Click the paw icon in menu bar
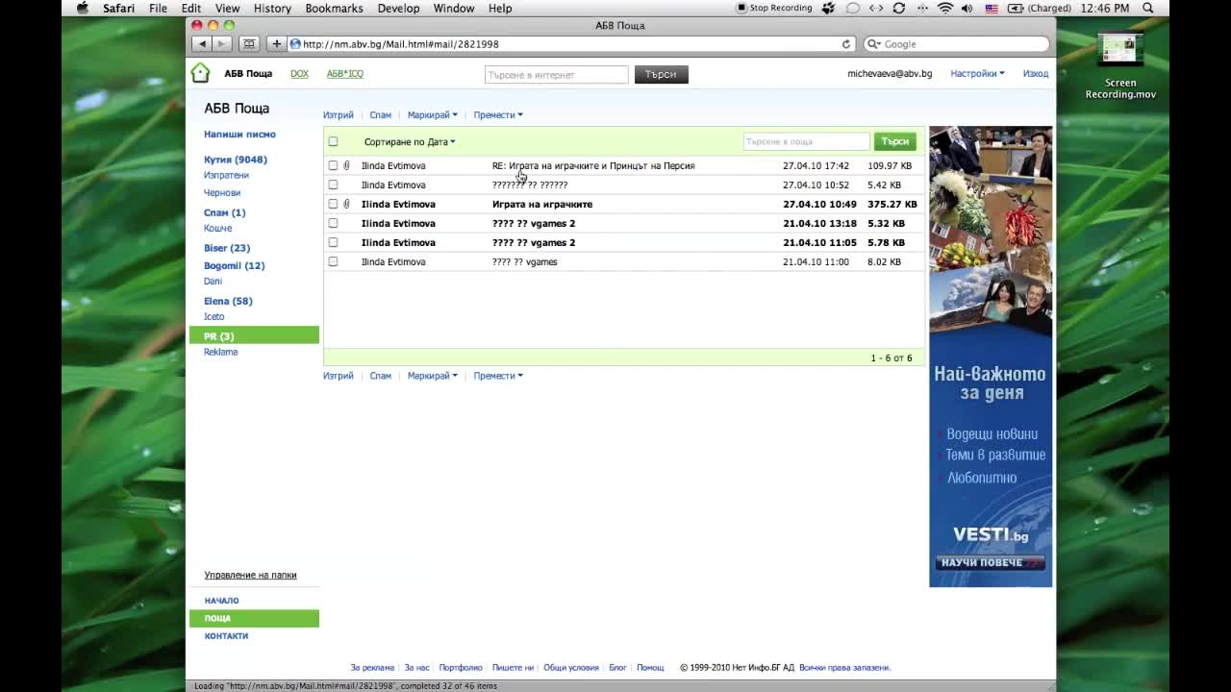This screenshot has height=692, width=1231. coord(828,8)
